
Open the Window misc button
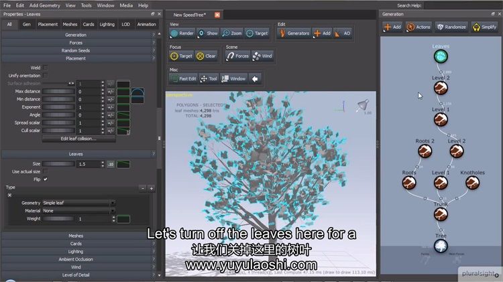tap(234, 78)
